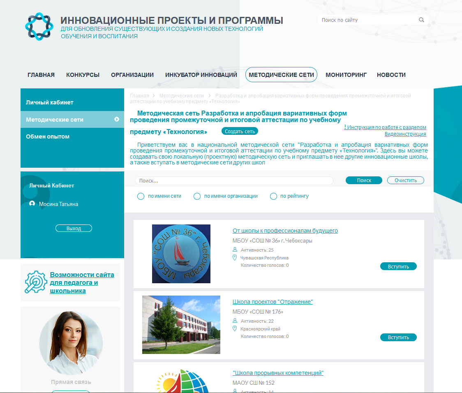Open the ИНКУБАТОР ИННОВАЦИЙ menu item
Screen dimensions: 462x393
click(x=201, y=75)
